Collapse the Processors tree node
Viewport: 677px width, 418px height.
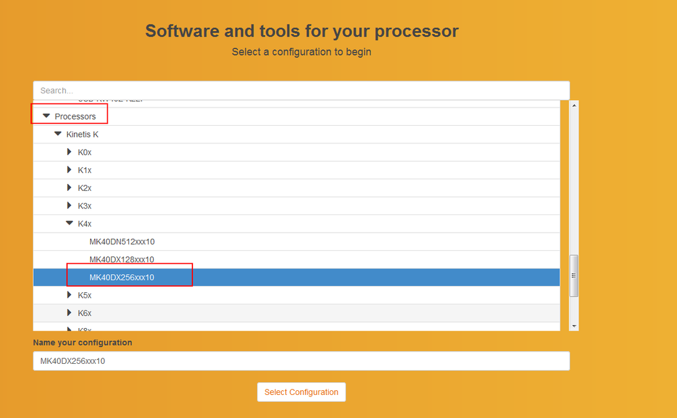coord(46,116)
